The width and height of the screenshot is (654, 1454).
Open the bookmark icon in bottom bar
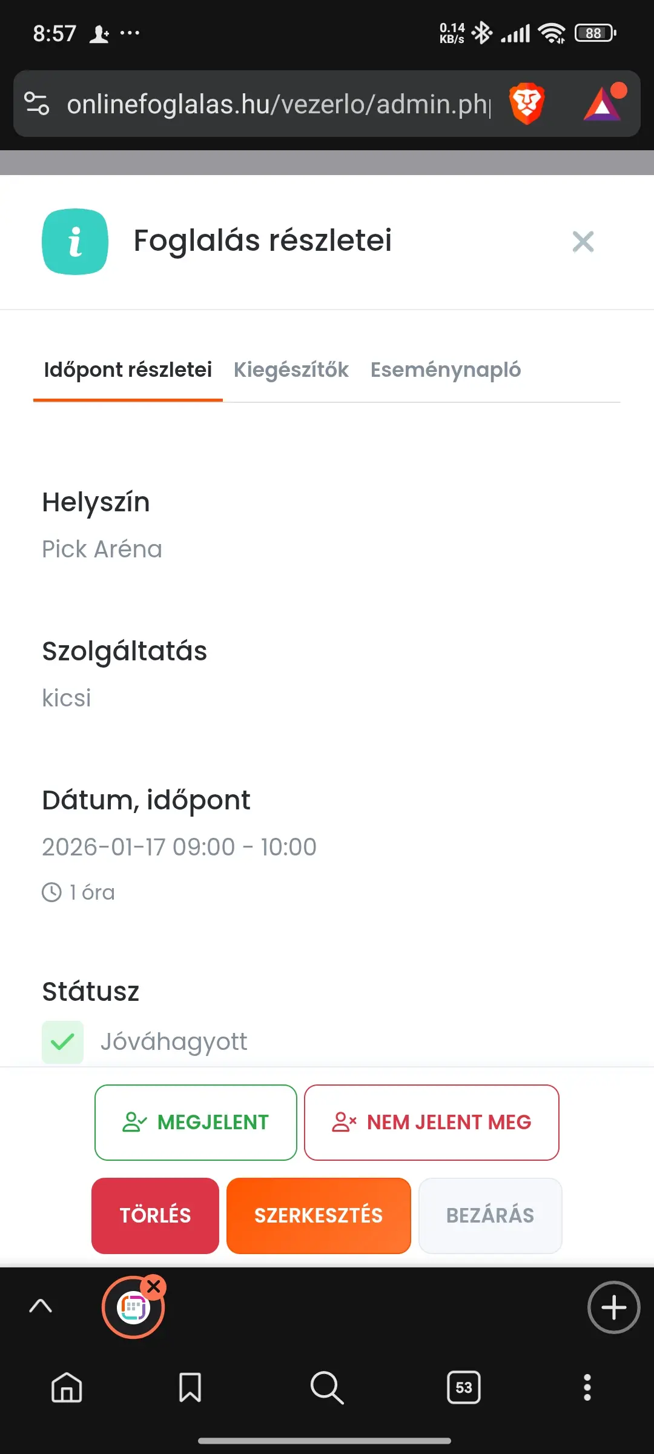(x=190, y=1387)
